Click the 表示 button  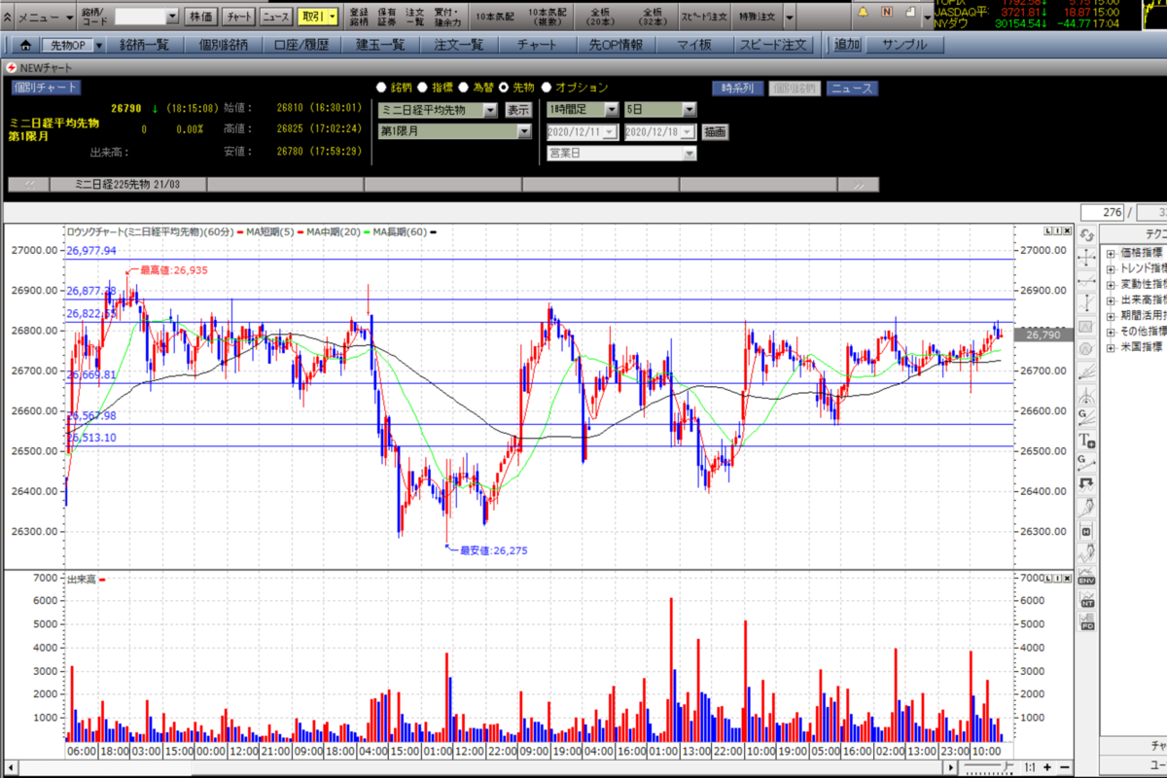click(518, 110)
